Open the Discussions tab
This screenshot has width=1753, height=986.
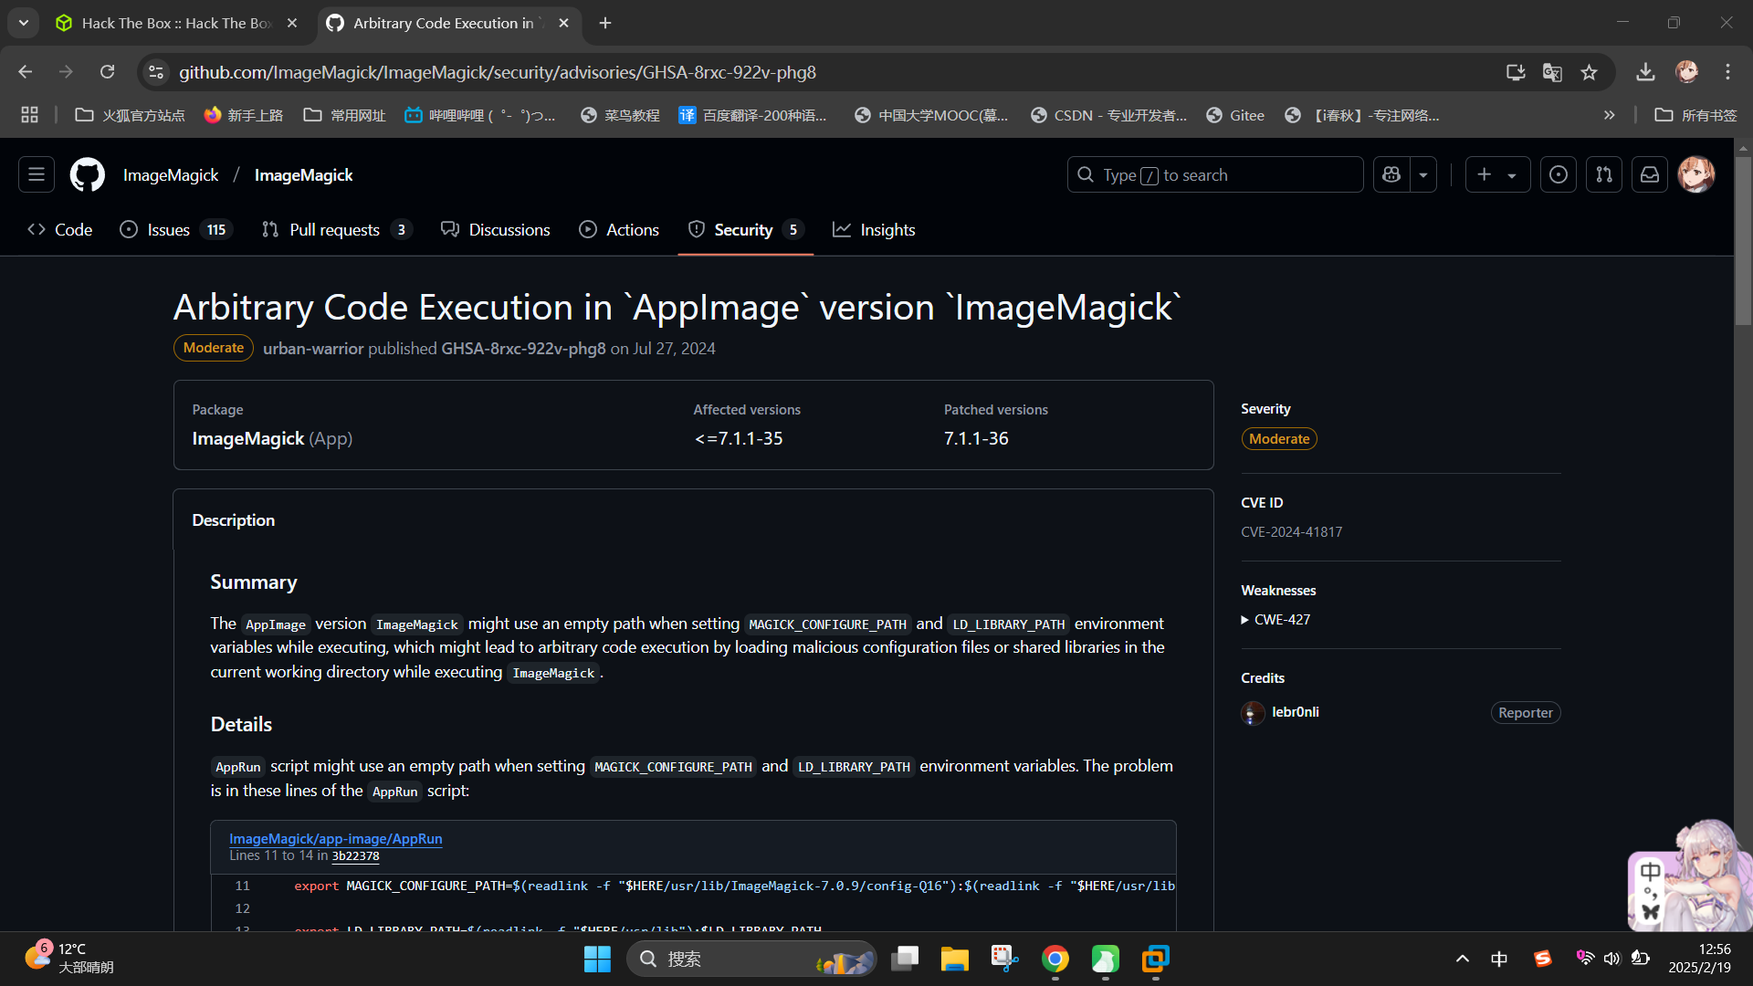click(x=496, y=230)
